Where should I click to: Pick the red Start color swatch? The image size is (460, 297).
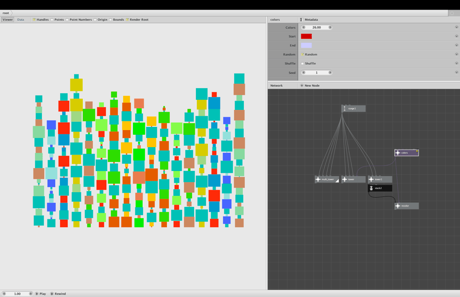(x=306, y=36)
